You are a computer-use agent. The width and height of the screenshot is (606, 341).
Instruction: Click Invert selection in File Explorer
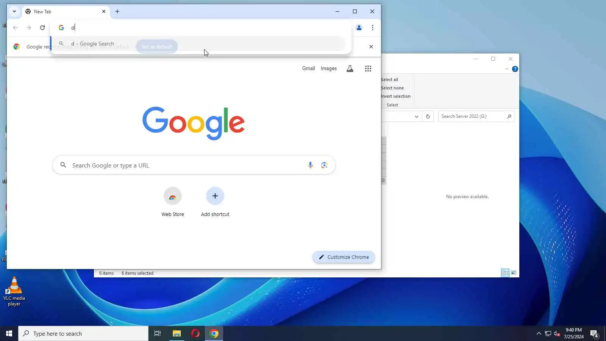coord(396,96)
